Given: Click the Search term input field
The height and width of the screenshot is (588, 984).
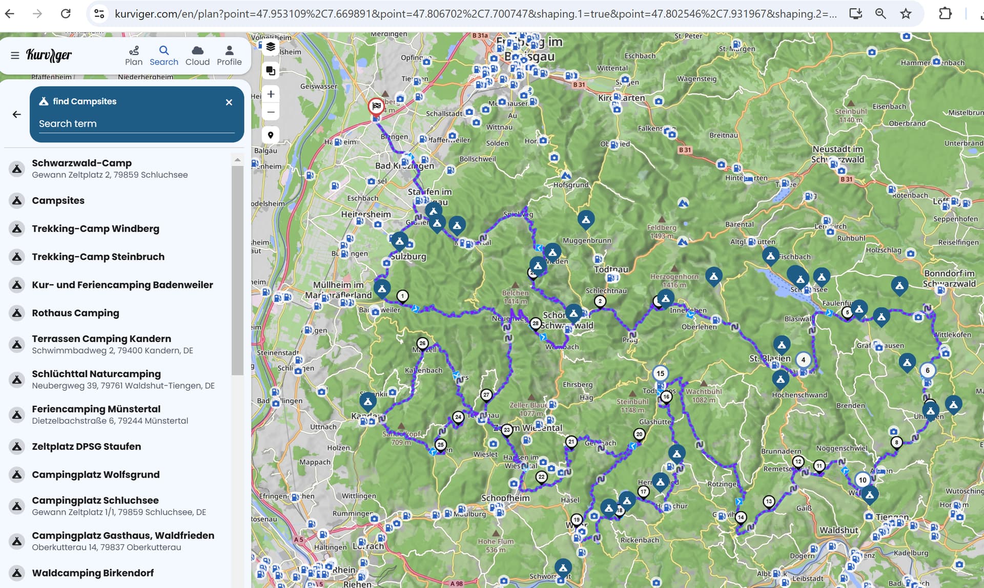Looking at the screenshot, I should [x=136, y=123].
